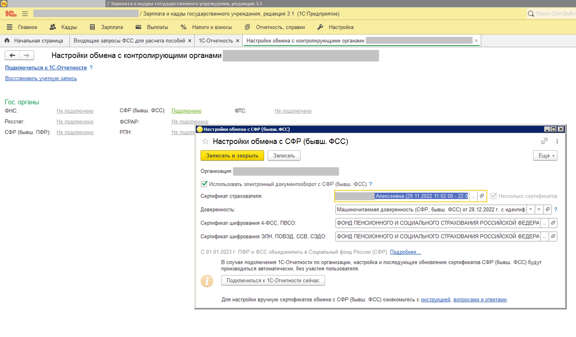The height and width of the screenshot is (337, 576).
Task: Open the Зарплата section
Action: coord(106,27)
